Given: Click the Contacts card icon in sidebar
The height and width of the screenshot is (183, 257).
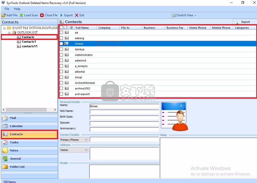Looking at the screenshot, I should tap(5, 134).
